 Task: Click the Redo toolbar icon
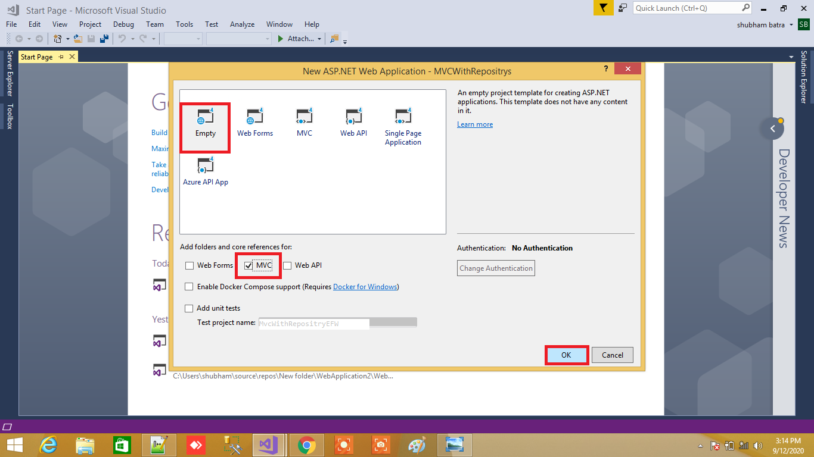tap(143, 39)
